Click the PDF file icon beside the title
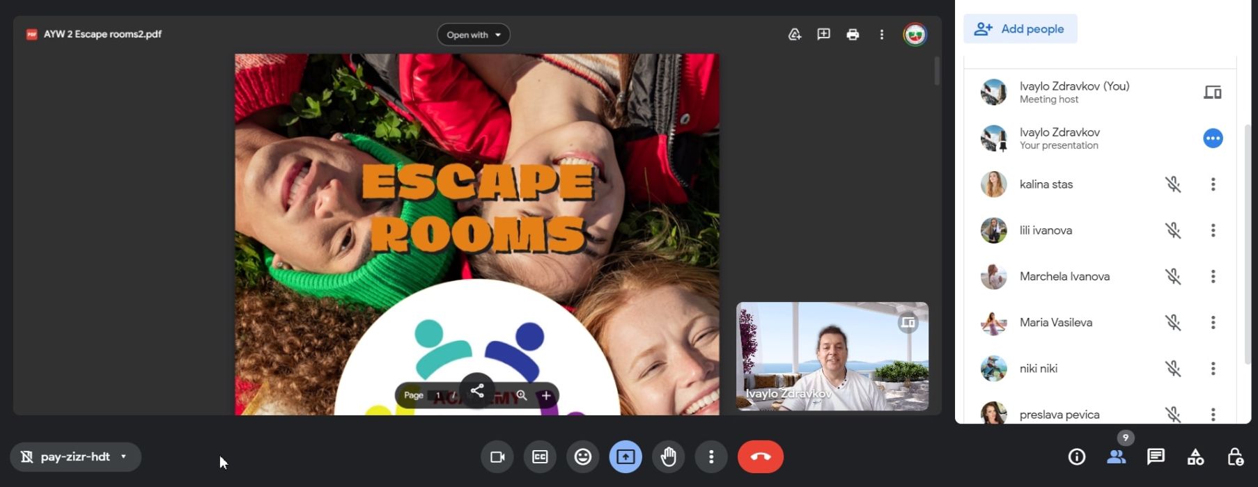 point(31,34)
